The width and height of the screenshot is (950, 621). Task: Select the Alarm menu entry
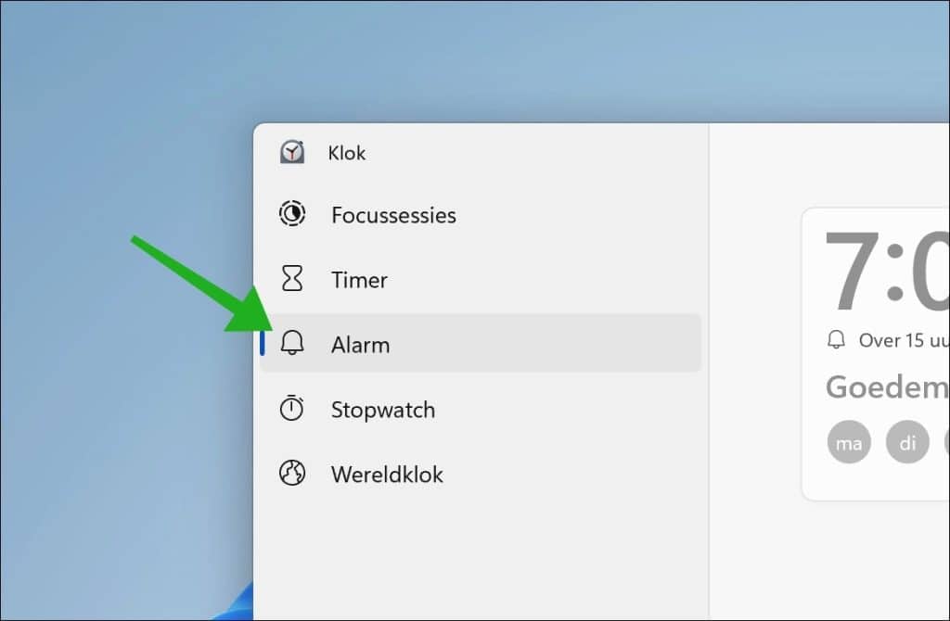[481, 343]
